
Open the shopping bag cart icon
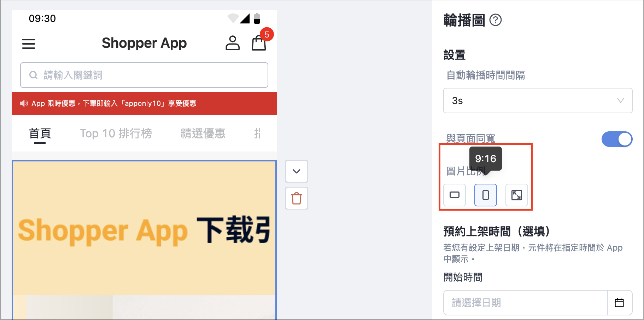[x=259, y=43]
